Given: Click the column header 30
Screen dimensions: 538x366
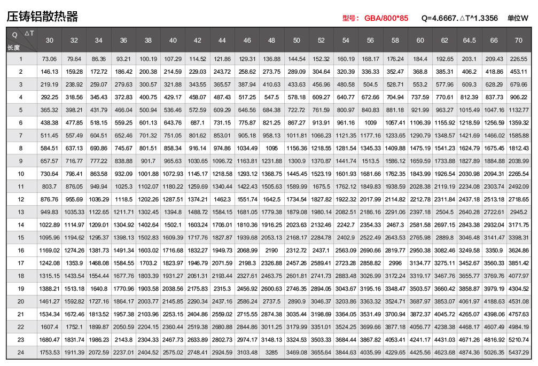Looking at the screenshot, I should 49,41.
